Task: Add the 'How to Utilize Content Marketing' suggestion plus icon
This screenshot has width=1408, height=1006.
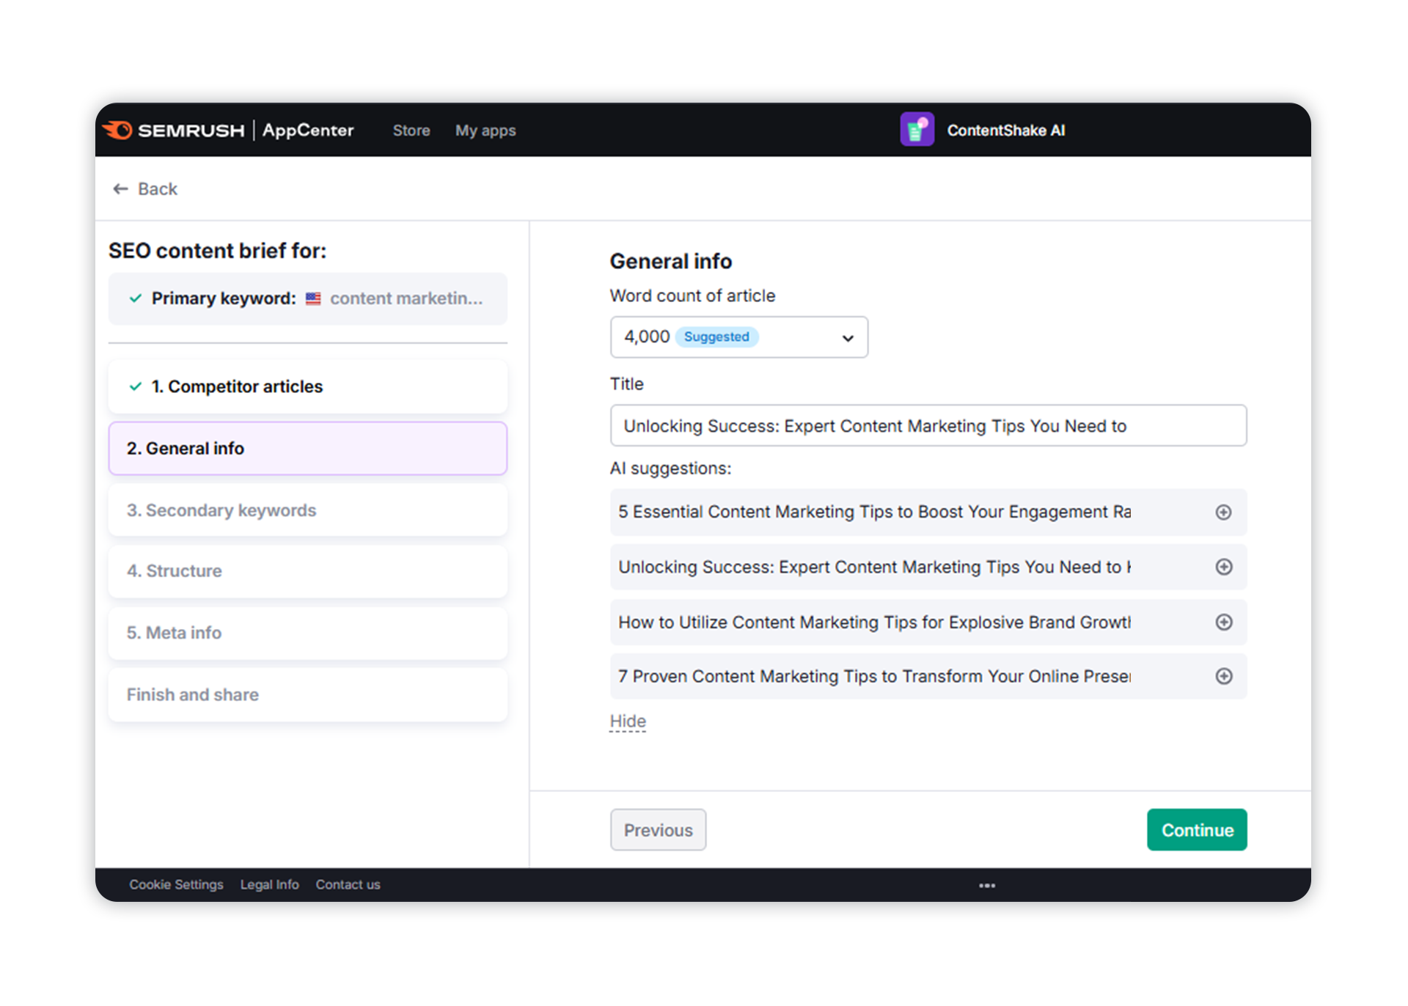Action: pos(1222,623)
